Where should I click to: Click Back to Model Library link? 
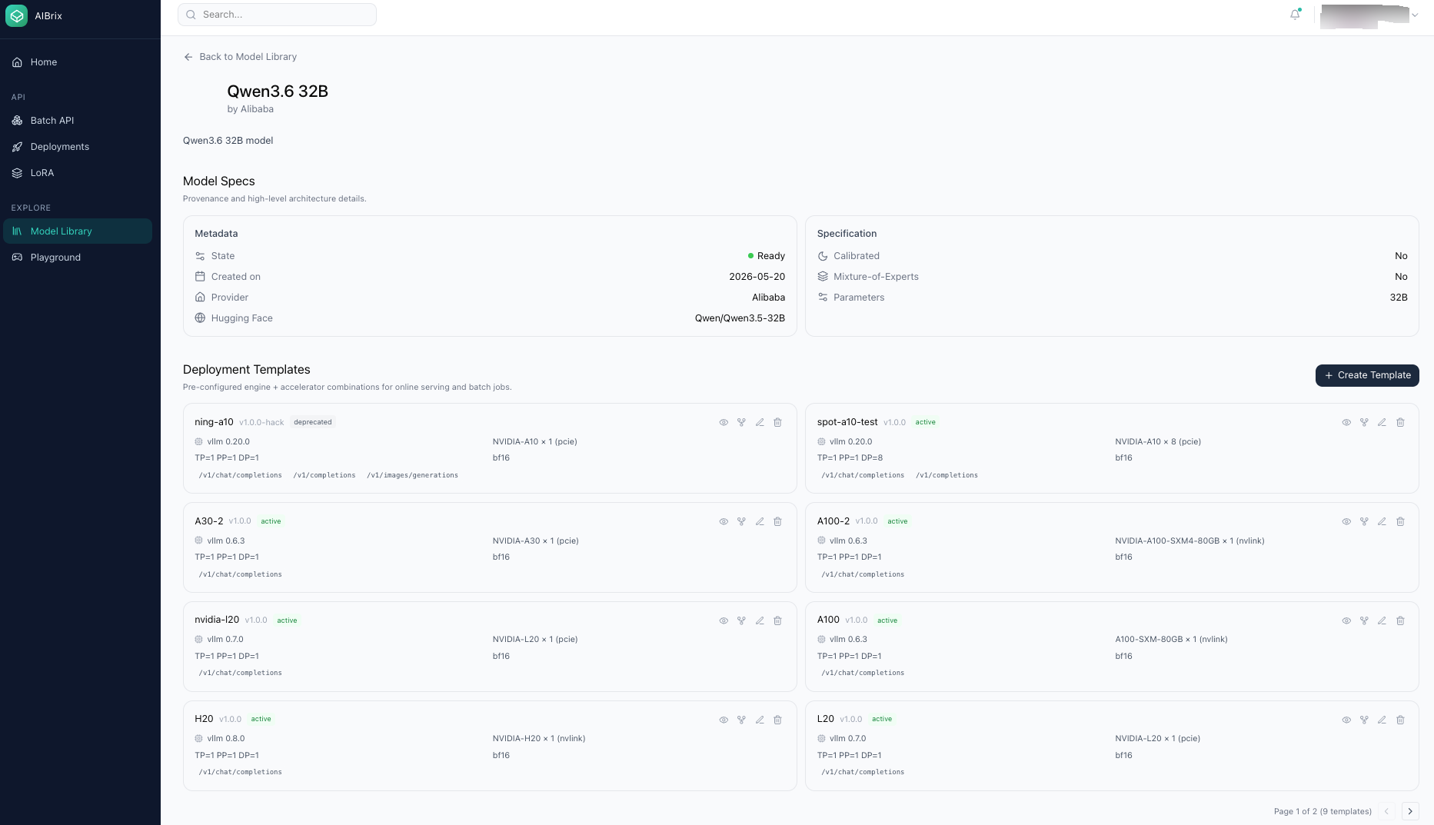coord(240,57)
